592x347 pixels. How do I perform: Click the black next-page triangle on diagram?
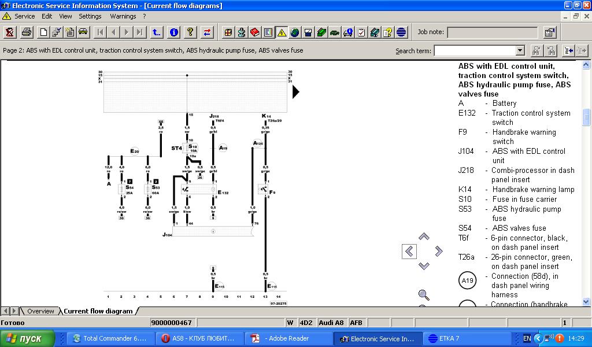tap(296, 91)
